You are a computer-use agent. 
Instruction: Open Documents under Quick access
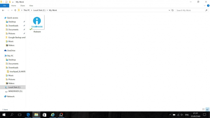13,30
